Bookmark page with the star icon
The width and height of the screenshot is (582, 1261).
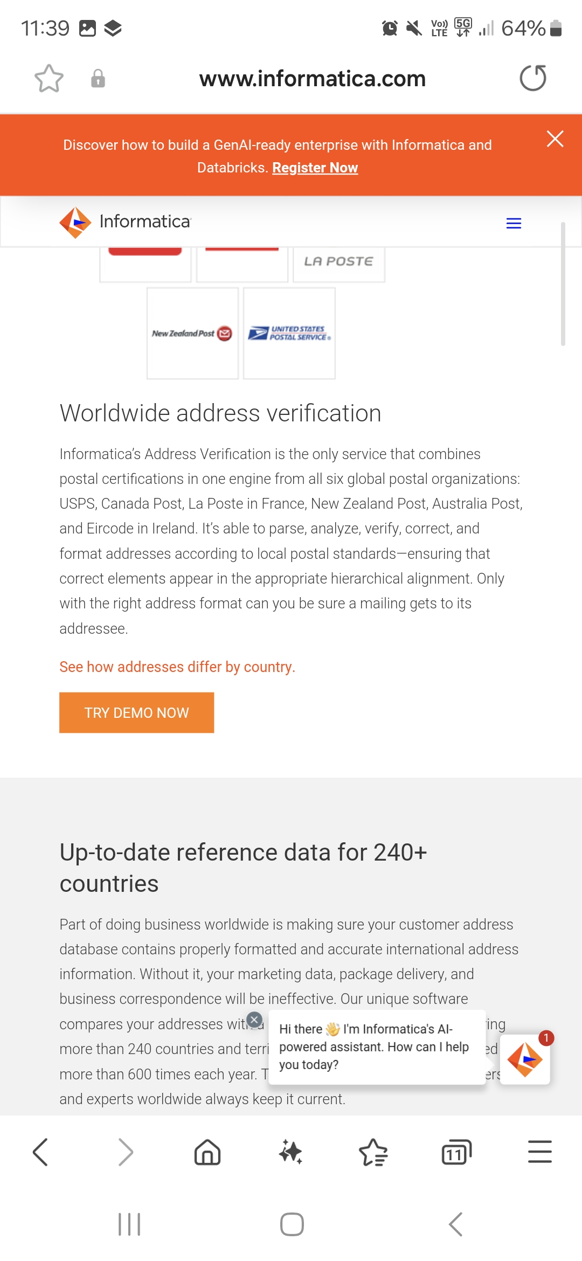coord(49,79)
